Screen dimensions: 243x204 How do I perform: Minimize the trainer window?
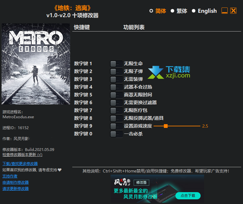[224, 11]
